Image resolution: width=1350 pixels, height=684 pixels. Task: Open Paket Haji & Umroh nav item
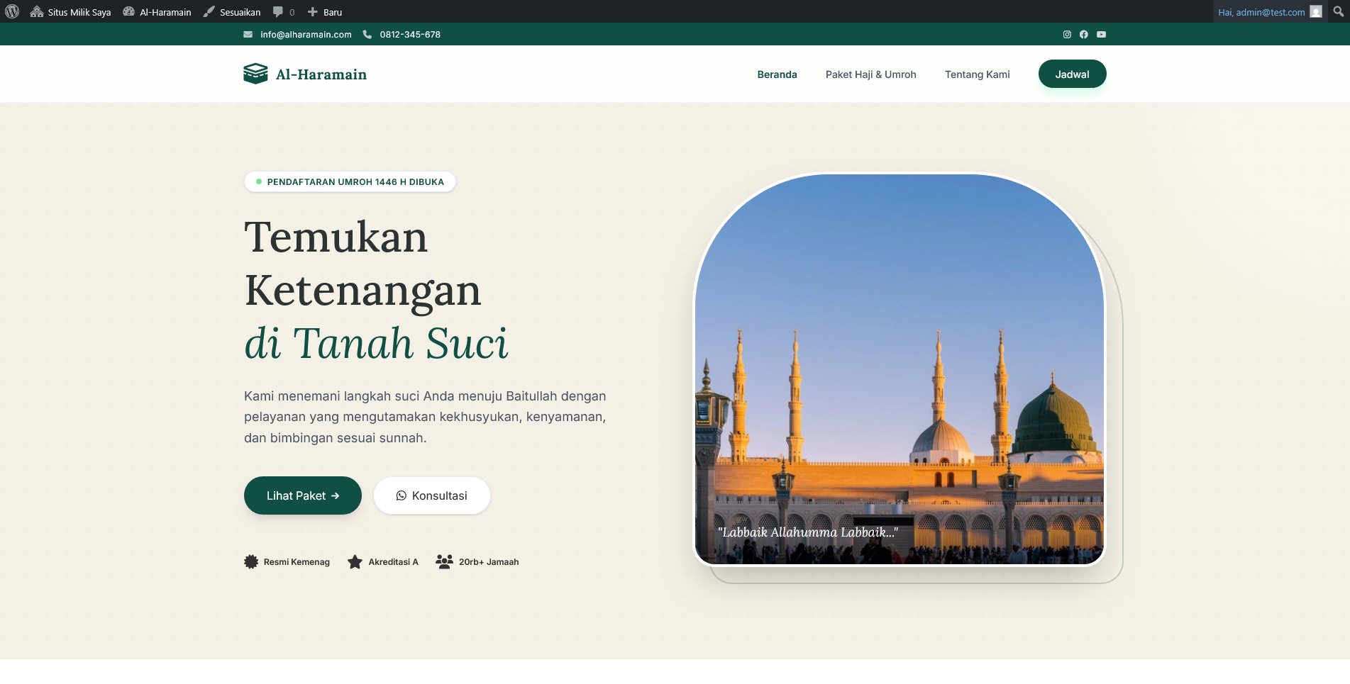pyautogui.click(x=870, y=74)
